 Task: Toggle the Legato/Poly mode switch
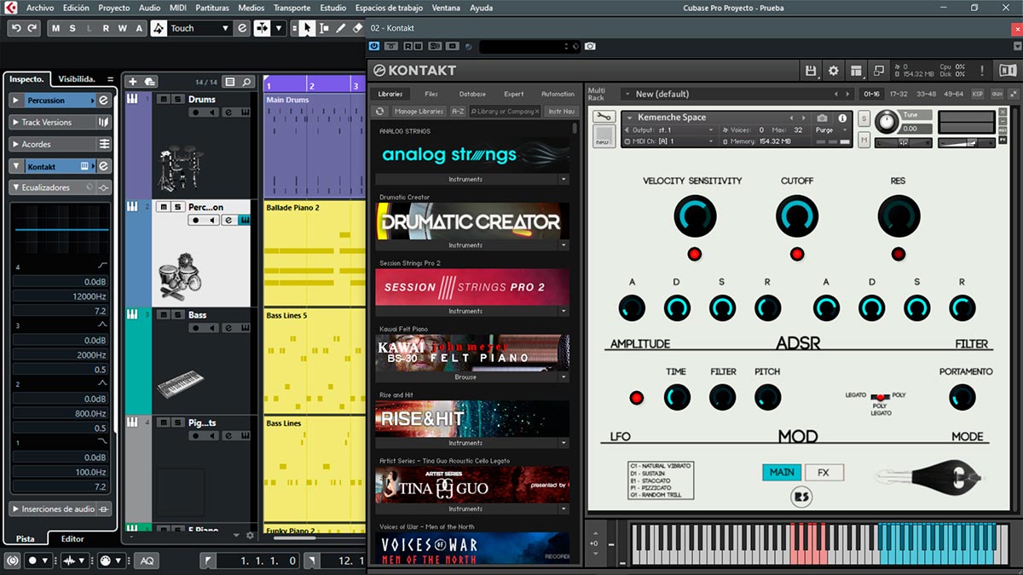pyautogui.click(x=880, y=396)
